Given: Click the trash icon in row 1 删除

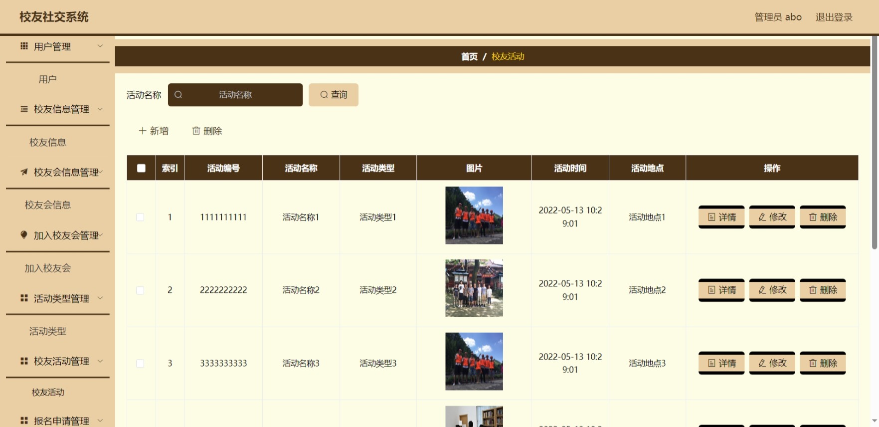Looking at the screenshot, I should tap(813, 217).
